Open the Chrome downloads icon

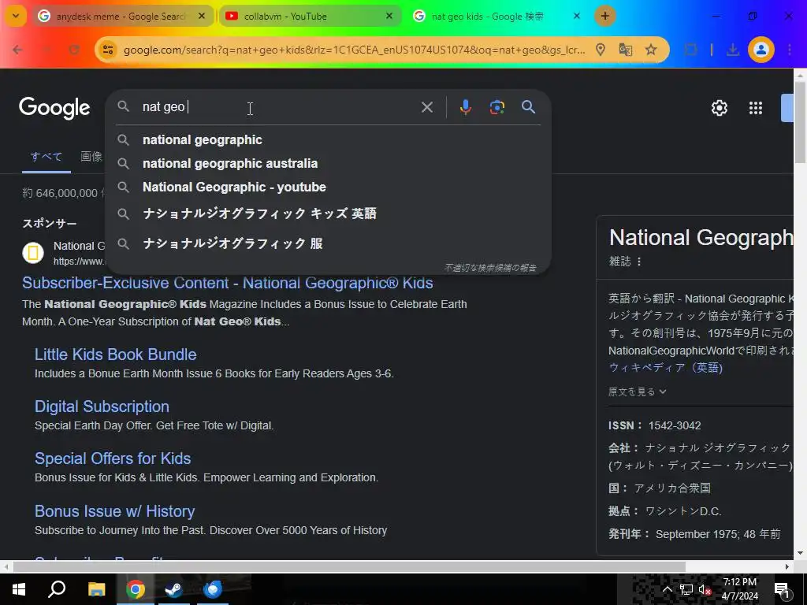pyautogui.click(x=732, y=50)
